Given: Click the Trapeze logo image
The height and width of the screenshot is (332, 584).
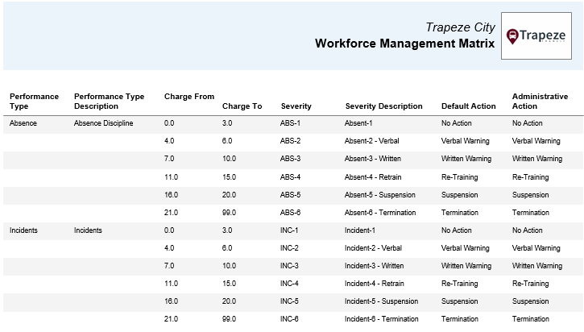Looking at the screenshot, I should tap(536, 35).
